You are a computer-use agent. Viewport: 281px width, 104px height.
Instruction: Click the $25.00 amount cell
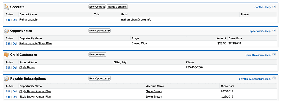coord(222,43)
